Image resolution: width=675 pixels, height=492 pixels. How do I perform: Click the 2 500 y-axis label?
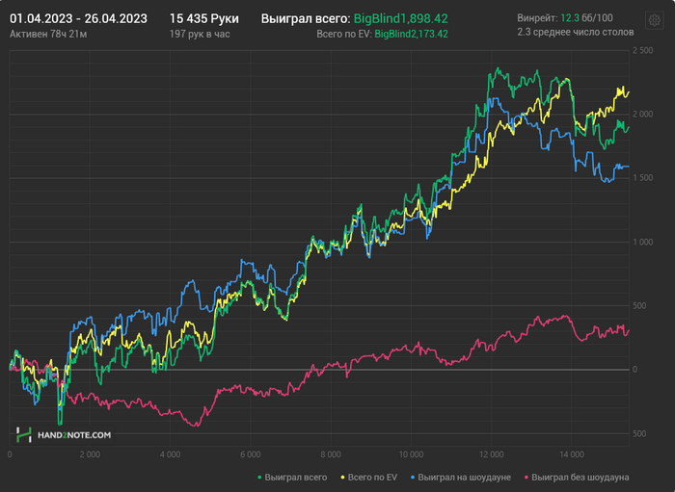tap(642, 51)
